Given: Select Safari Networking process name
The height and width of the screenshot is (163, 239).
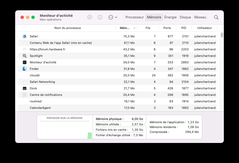Looking at the screenshot, I should (42, 82).
